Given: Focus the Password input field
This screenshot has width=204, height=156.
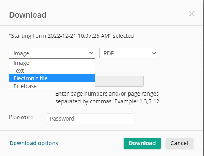Looking at the screenshot, I should pos(90,119).
